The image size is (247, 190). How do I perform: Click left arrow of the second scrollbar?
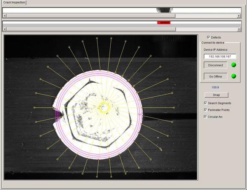[5, 29]
